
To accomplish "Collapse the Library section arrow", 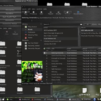I will (41, 24).
